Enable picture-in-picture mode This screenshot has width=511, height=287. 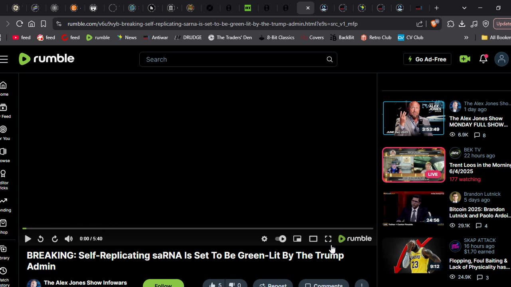pyautogui.click(x=297, y=239)
